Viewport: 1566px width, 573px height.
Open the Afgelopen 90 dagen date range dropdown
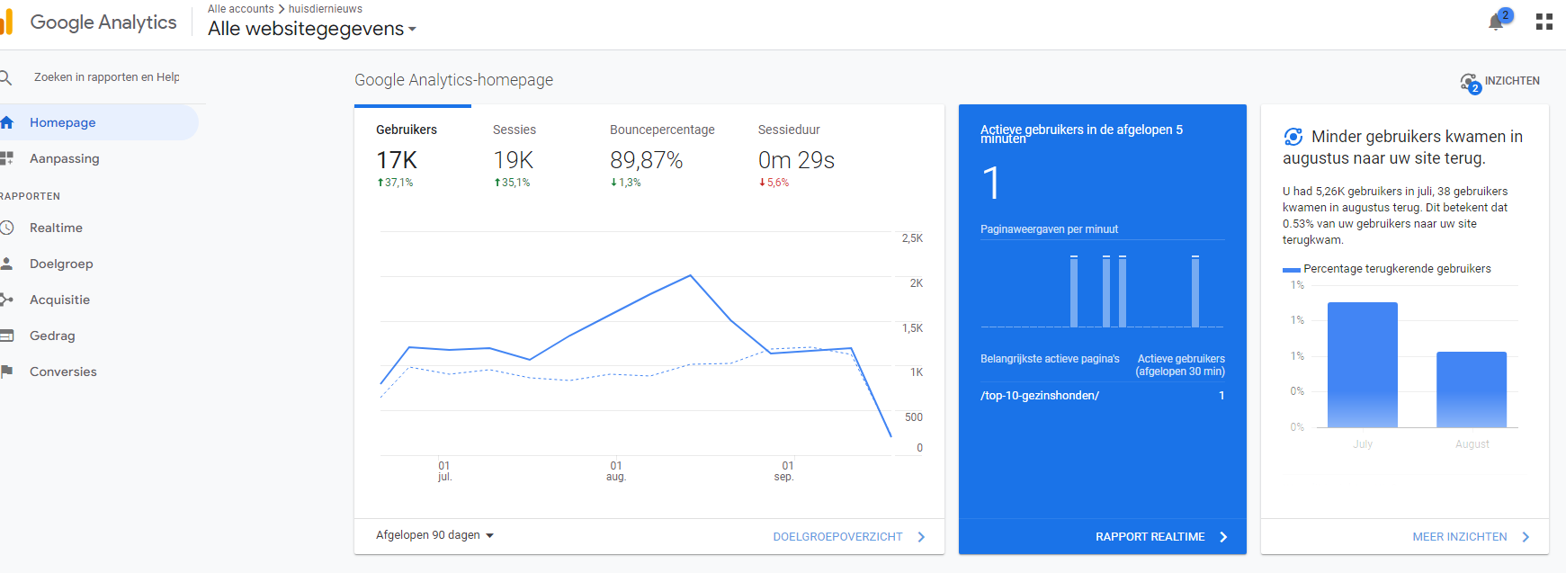click(435, 535)
